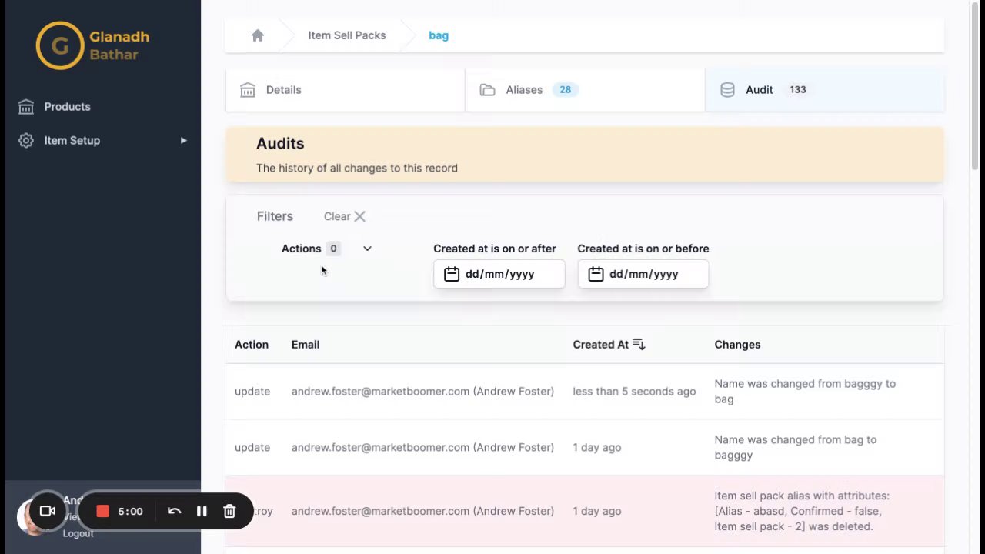Click the 'on or before' date field
The image size is (985, 554).
point(643,274)
